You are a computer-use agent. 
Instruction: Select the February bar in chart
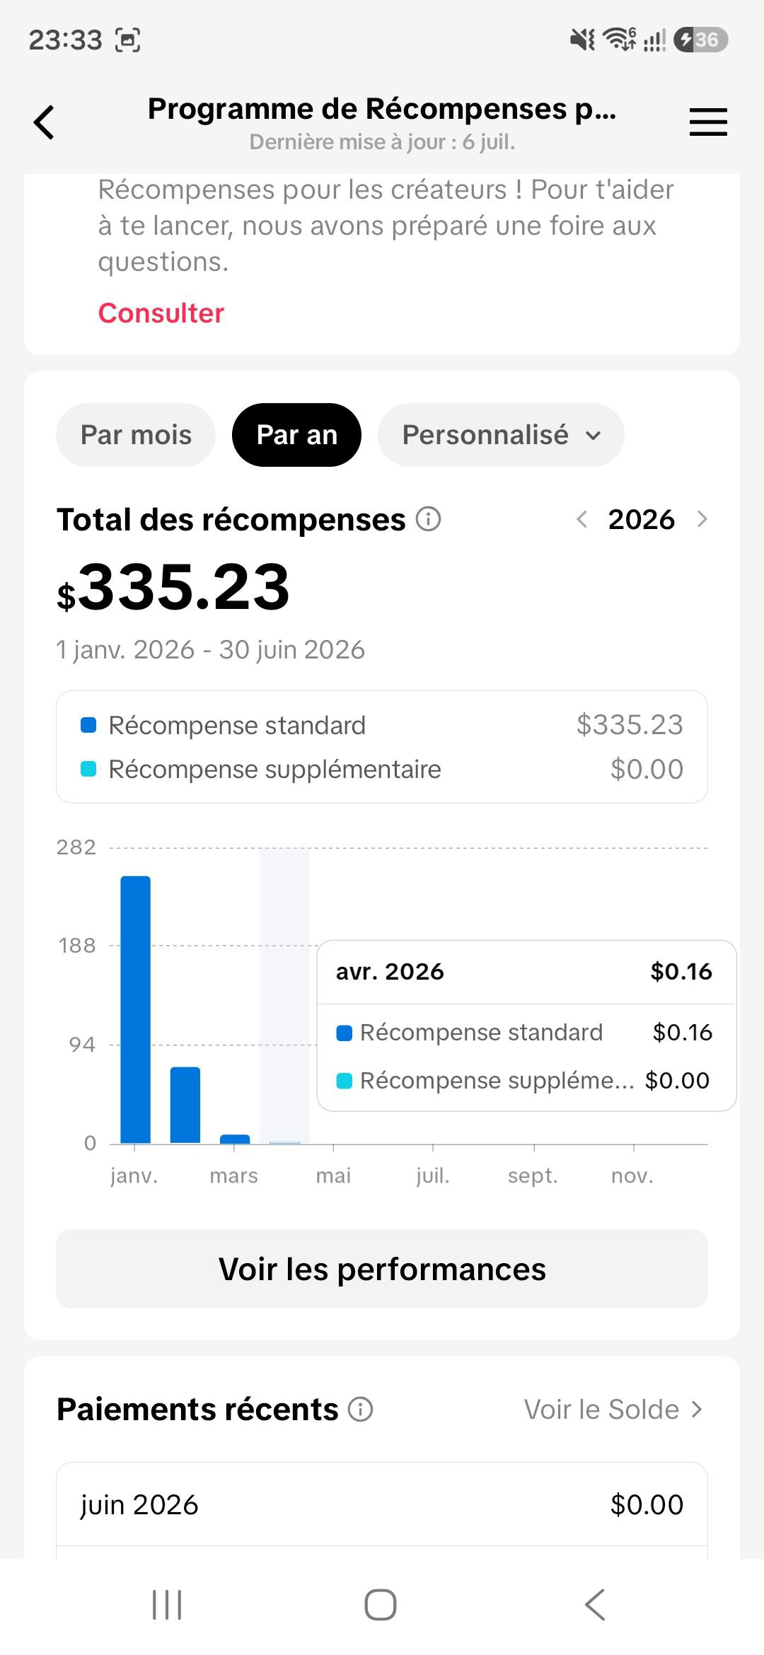(x=185, y=1105)
